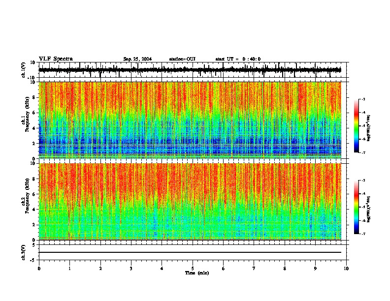Screen dimensions: 390x301
Task: Click the "ch.3(V)" axis label
Action: (x=24, y=252)
